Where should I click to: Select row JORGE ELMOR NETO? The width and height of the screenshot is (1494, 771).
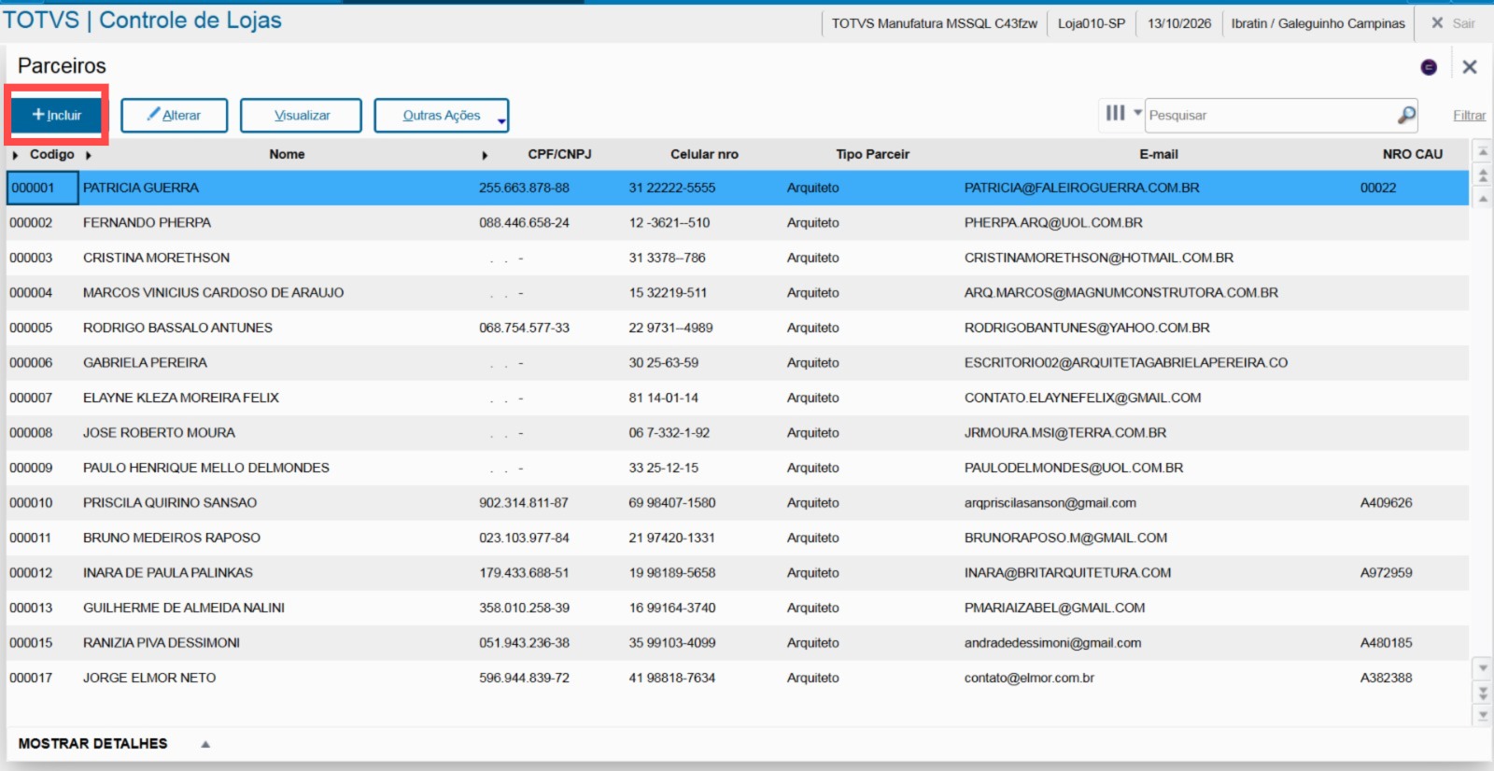(738, 678)
